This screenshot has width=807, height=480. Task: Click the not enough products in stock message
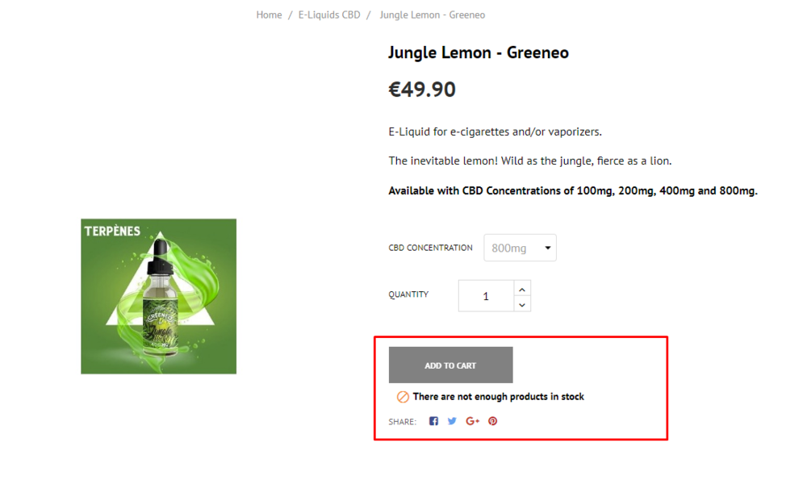coord(498,397)
